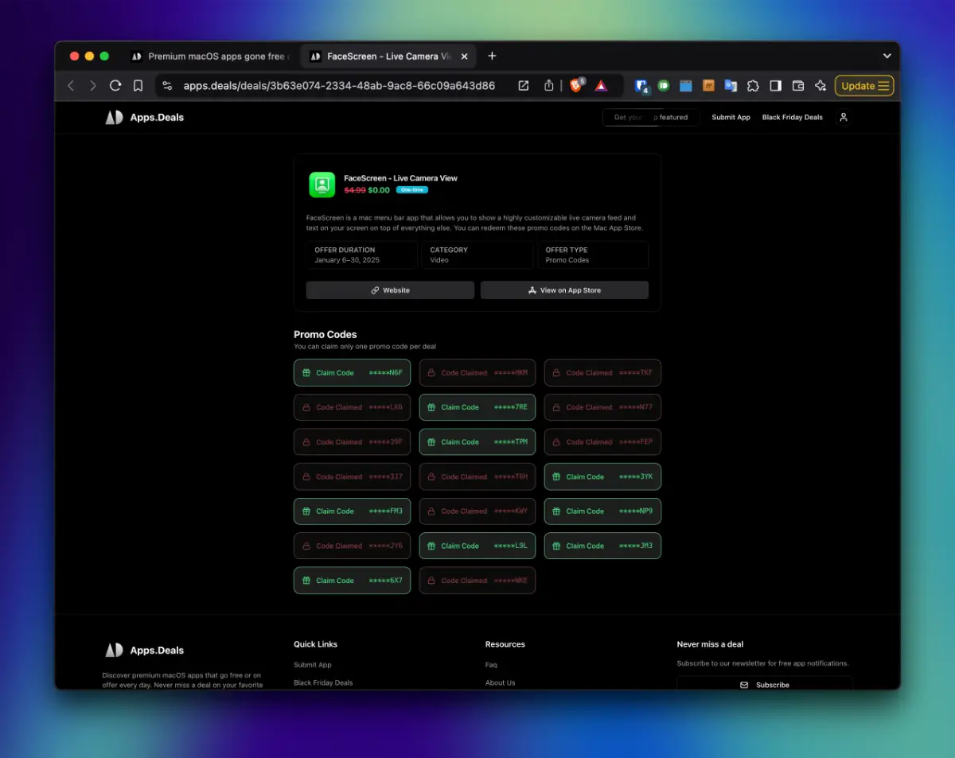The width and height of the screenshot is (955, 758).
Task: Reload the page with the refresh icon
Action: (x=115, y=86)
